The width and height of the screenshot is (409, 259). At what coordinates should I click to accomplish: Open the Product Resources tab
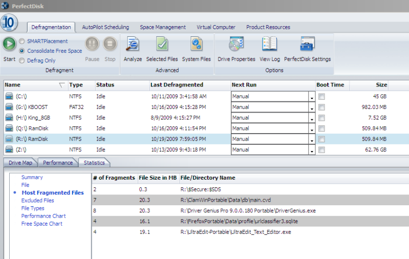pyautogui.click(x=268, y=27)
